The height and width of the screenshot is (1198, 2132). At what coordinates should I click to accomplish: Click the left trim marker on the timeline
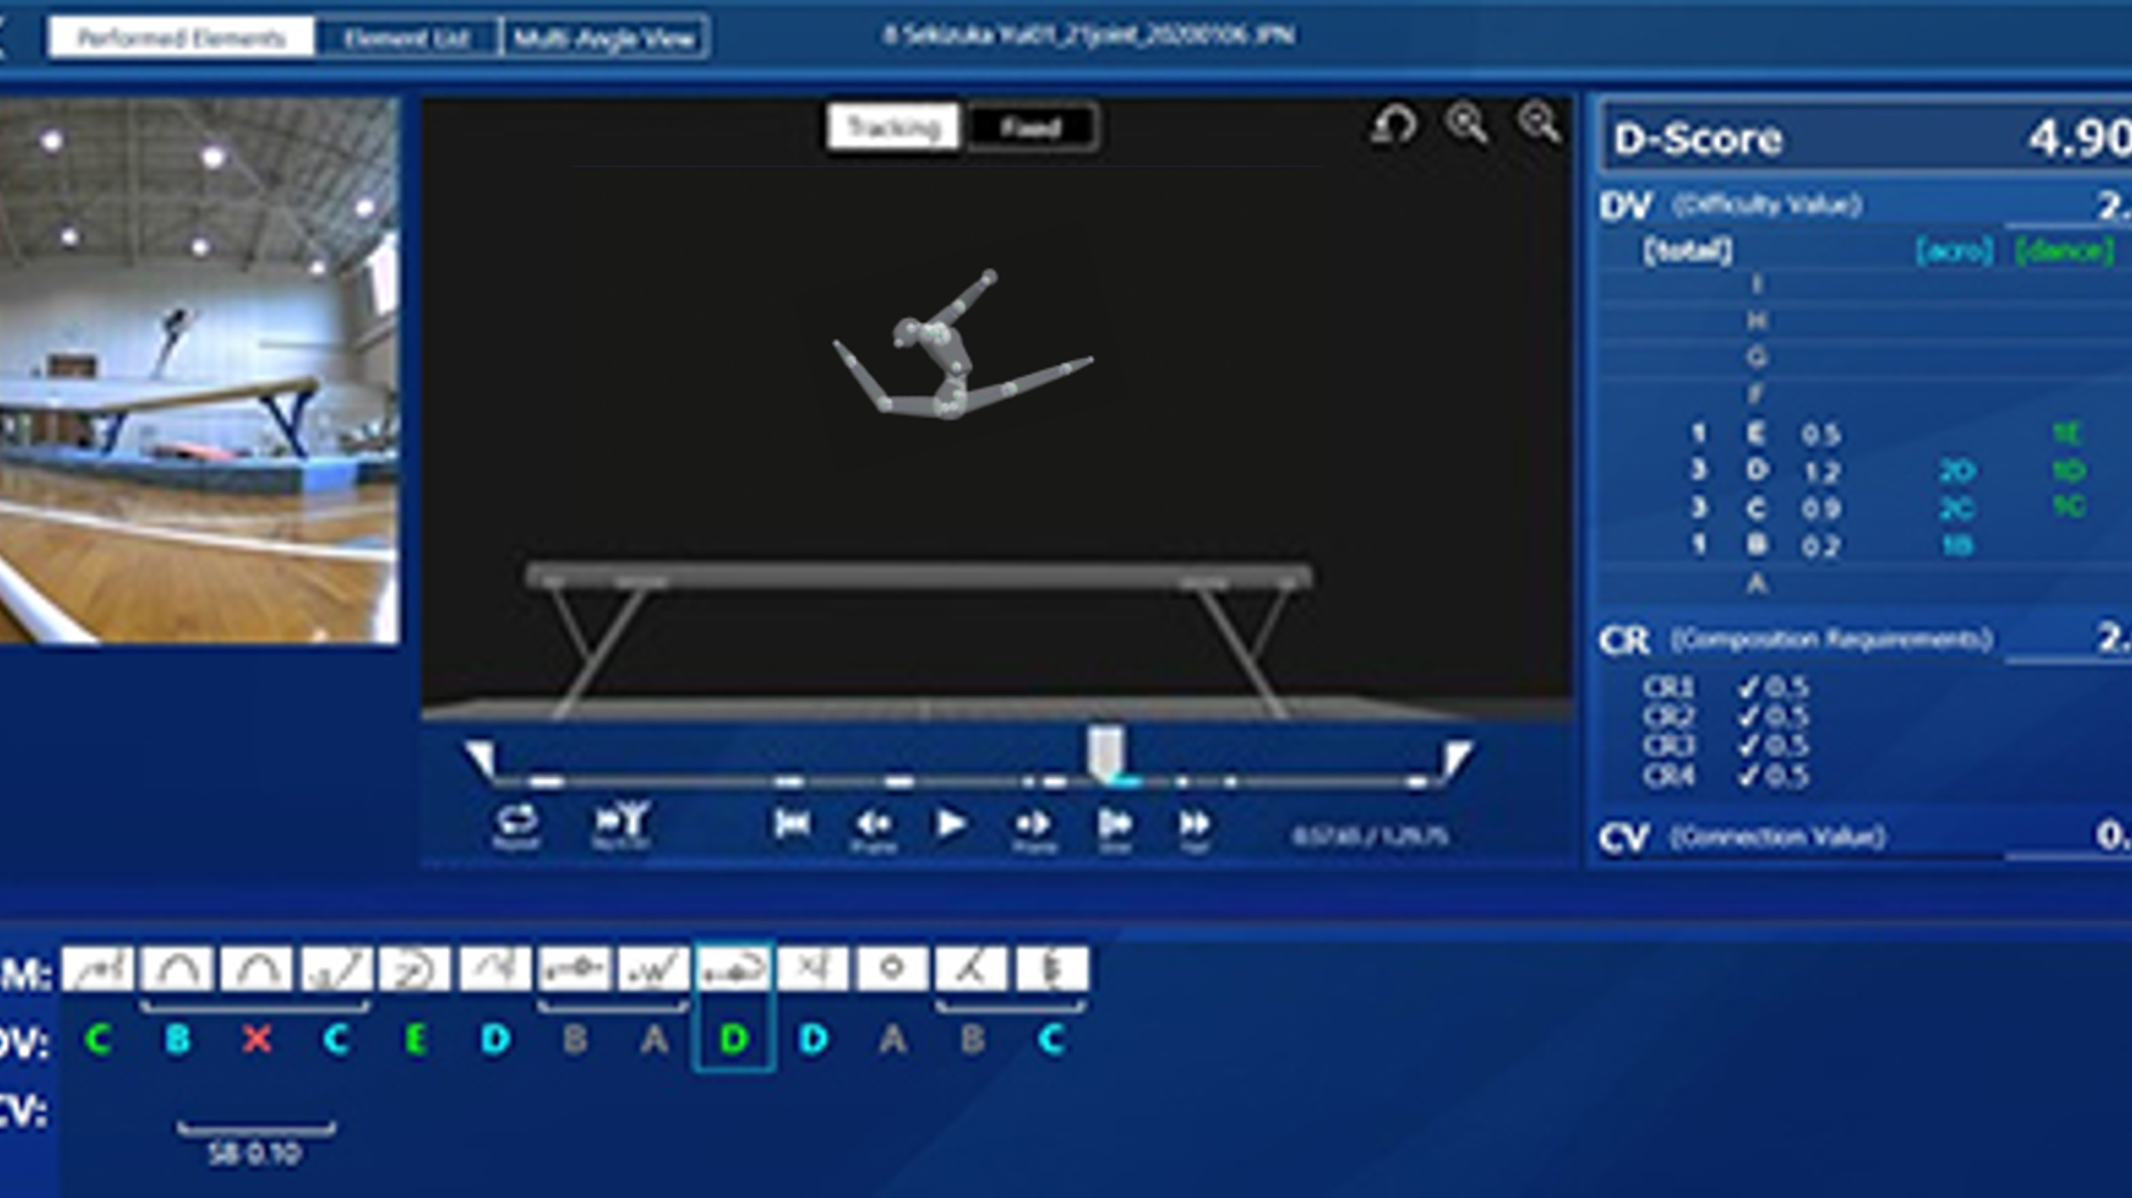(480, 759)
